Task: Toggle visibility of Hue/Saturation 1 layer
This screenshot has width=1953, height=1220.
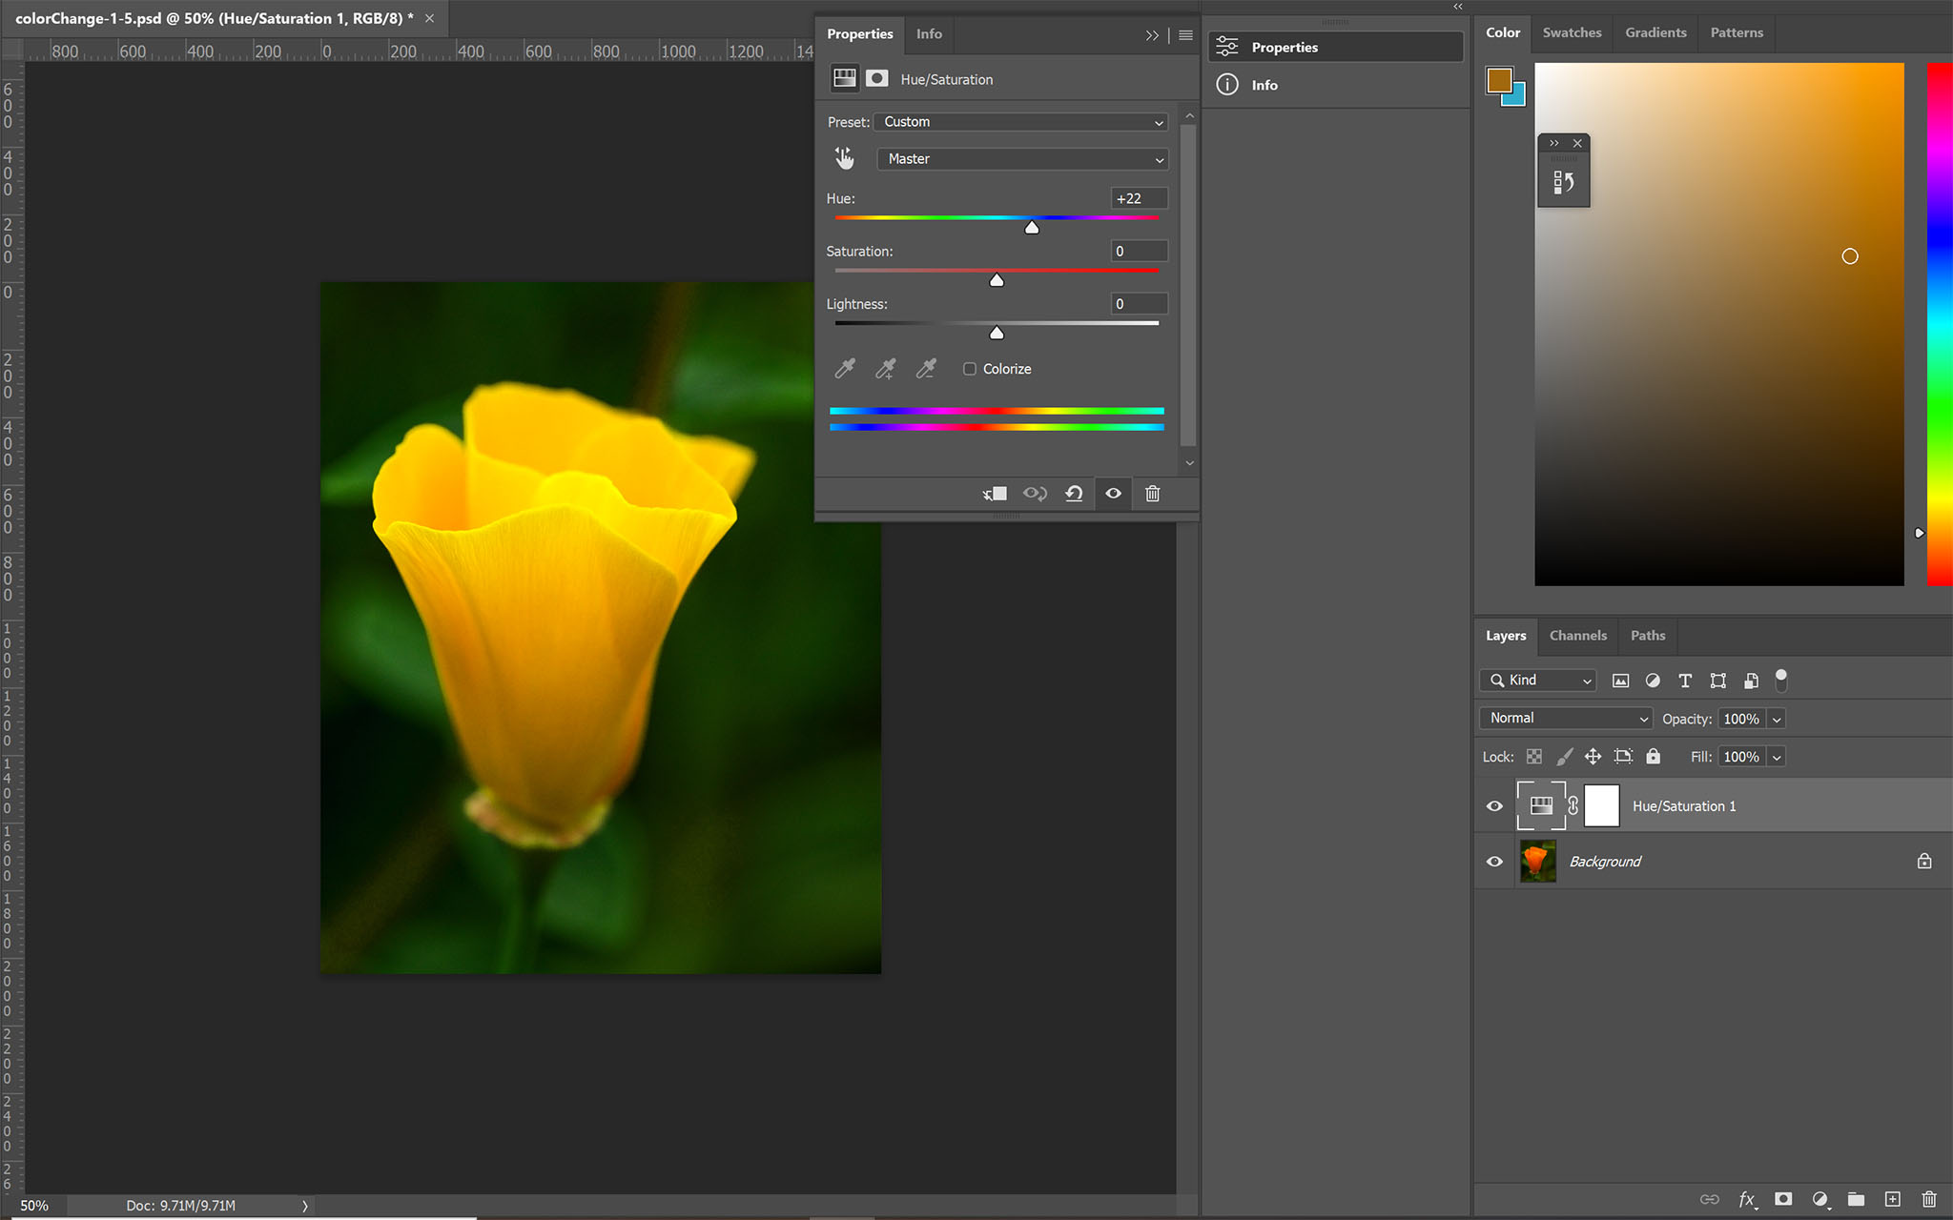Action: tap(1494, 805)
